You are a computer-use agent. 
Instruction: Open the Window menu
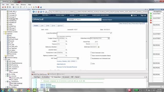23,5
